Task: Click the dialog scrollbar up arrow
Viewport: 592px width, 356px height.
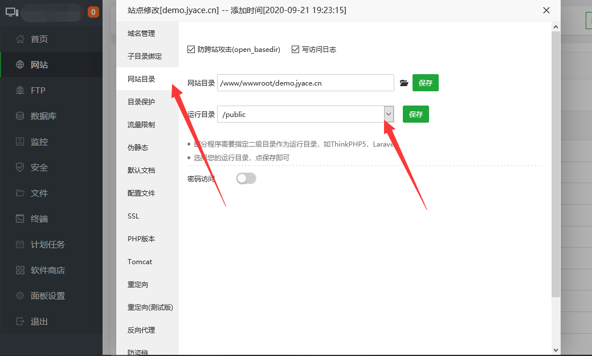Action: pyautogui.click(x=556, y=27)
